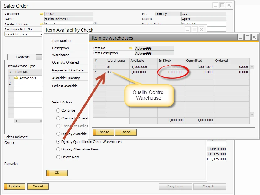
Task: Minimize the Item by warehouses window
Action: (240, 37)
